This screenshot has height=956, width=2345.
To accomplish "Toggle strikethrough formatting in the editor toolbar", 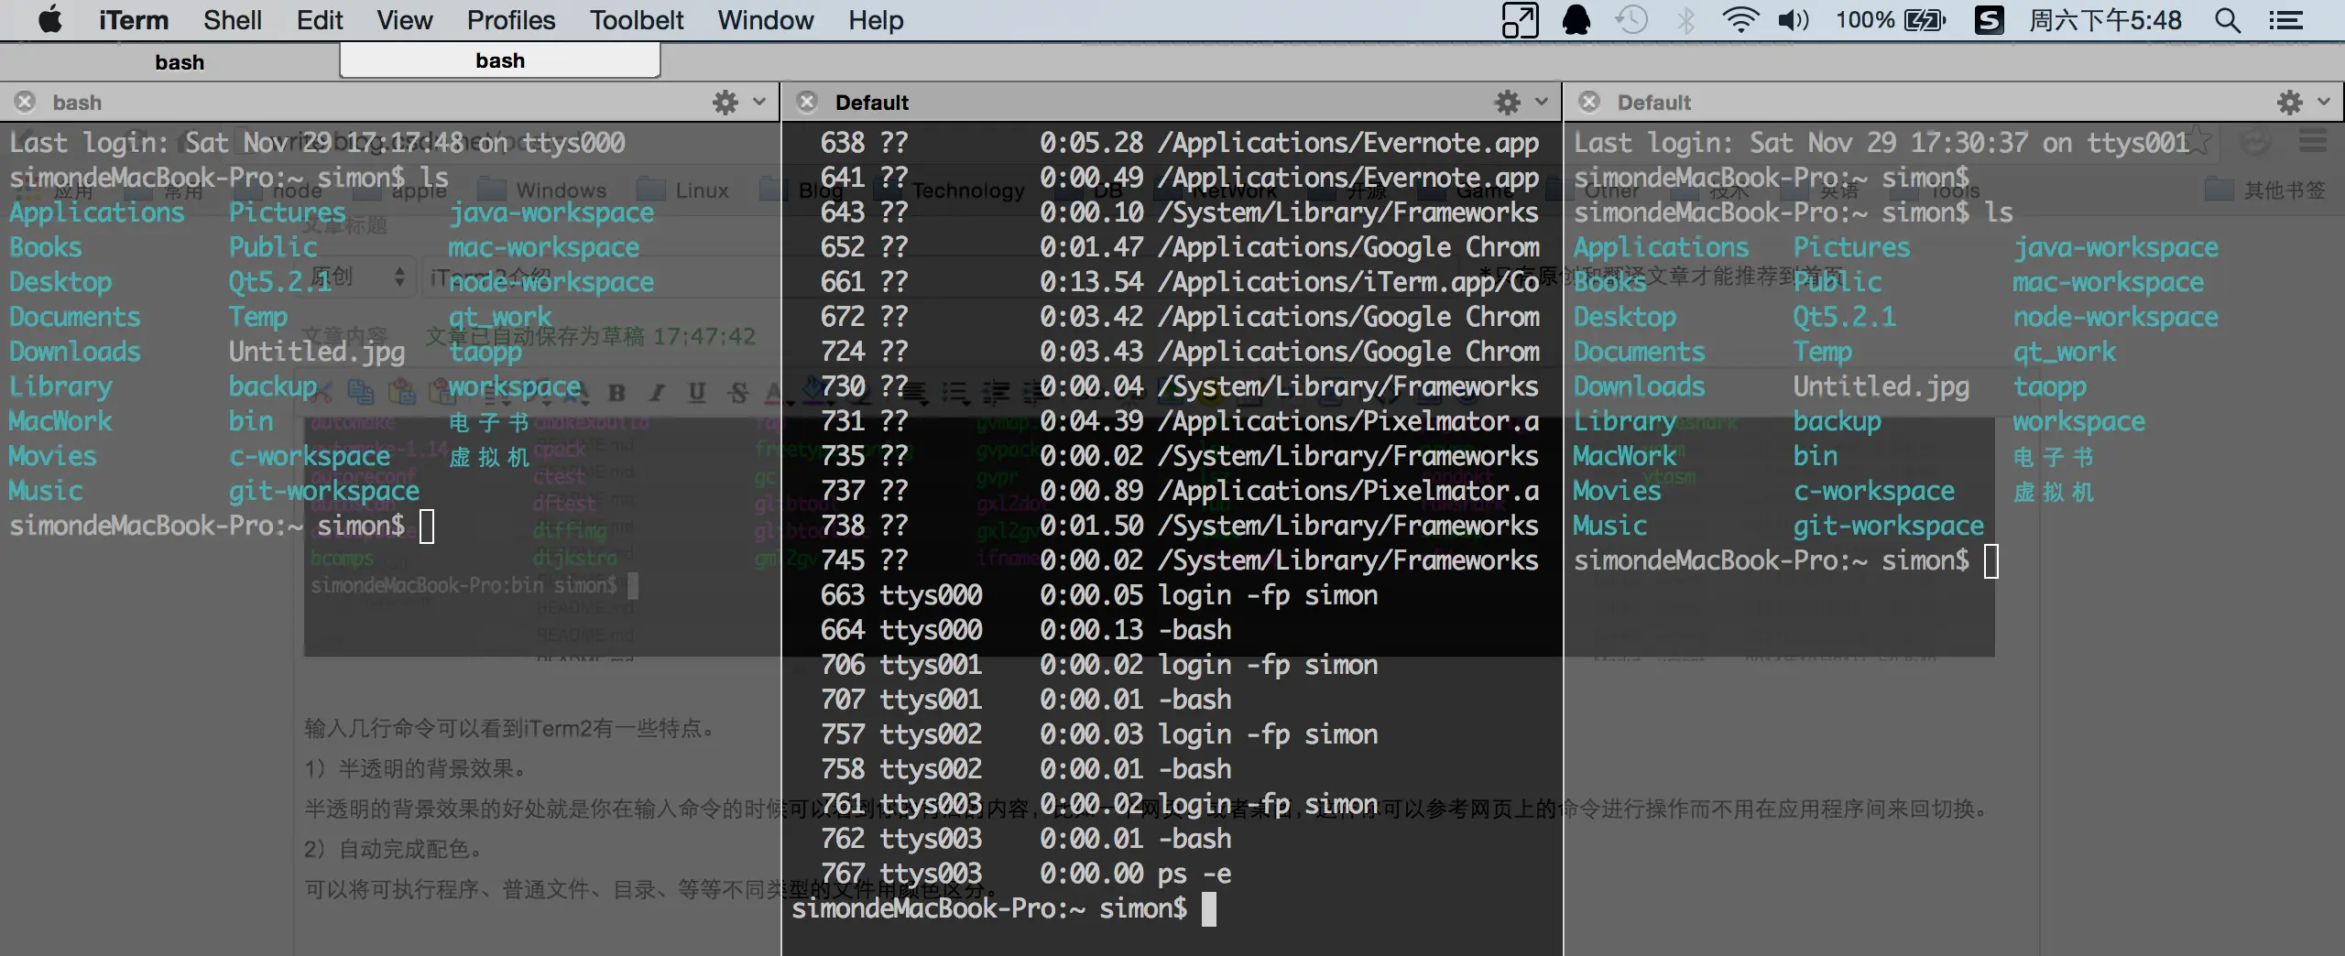I will point(737,393).
